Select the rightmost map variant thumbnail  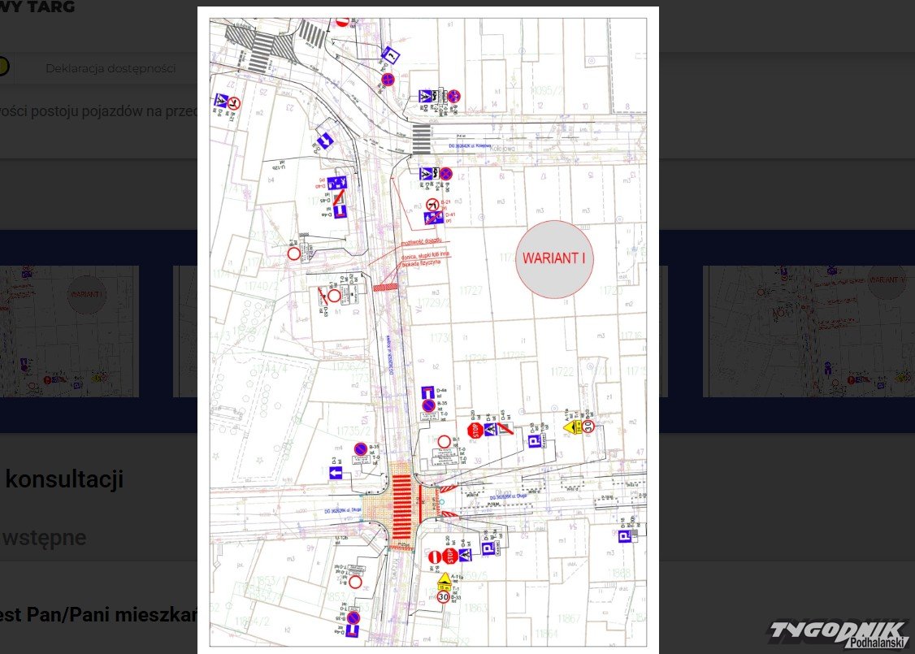tap(808, 331)
